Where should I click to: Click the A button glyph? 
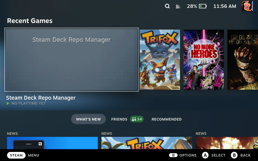click(205, 155)
